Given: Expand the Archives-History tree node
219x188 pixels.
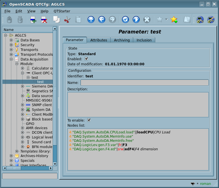Looking at the screenshot, I should point(11,156).
